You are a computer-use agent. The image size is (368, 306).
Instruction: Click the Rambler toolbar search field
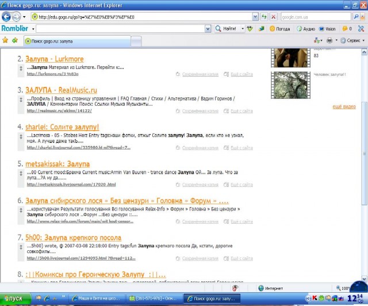click(120, 29)
